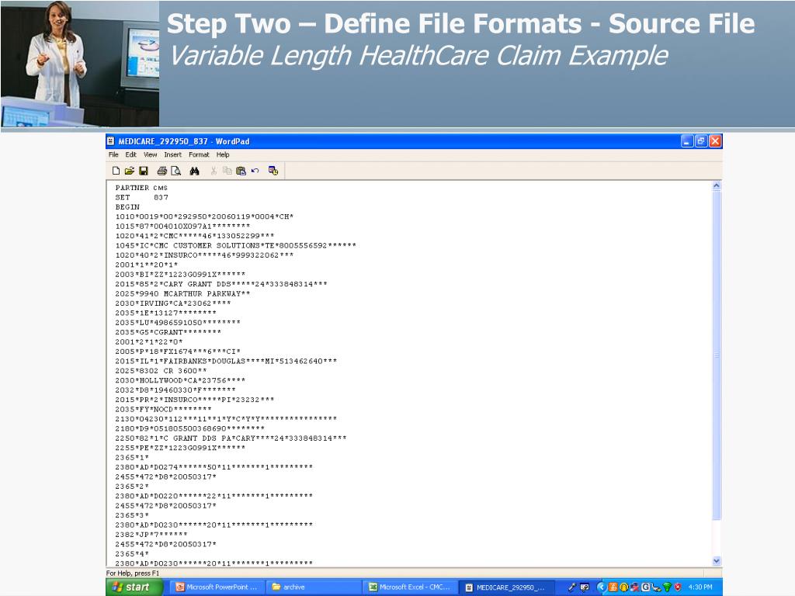Screen dimensions: 795x596
Task: Click the '2382*JP*7' line
Action: [x=151, y=534]
